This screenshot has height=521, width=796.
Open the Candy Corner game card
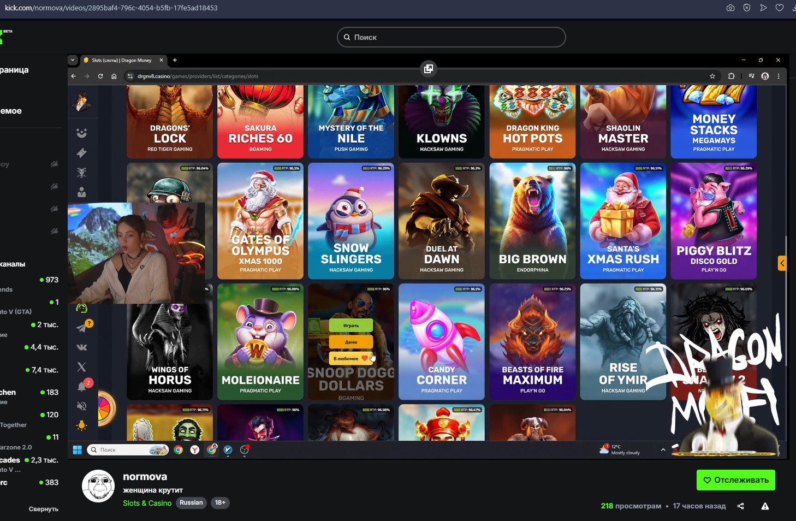click(x=442, y=342)
